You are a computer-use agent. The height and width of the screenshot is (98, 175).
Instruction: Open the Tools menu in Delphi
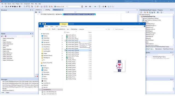coord(32,4)
